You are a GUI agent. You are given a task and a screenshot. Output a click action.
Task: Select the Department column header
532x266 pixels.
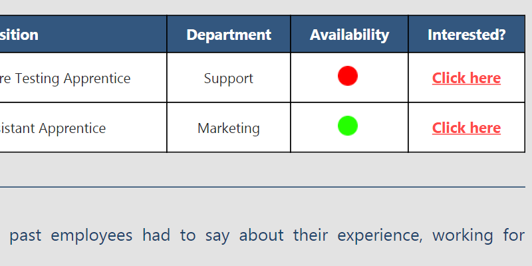tap(229, 35)
